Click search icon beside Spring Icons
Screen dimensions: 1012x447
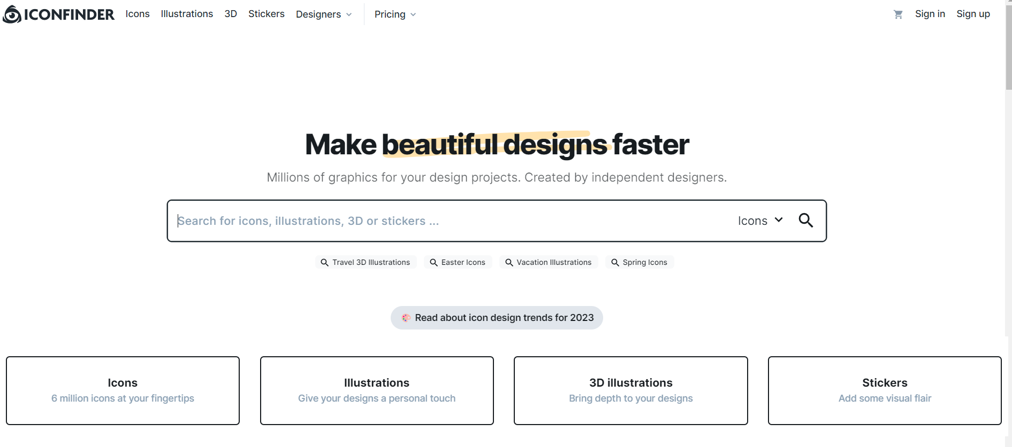pyautogui.click(x=615, y=263)
